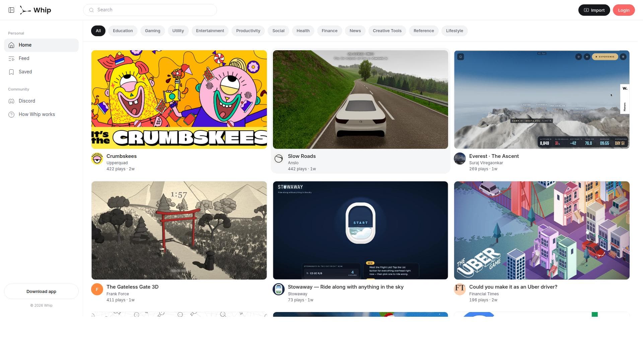Click the How Whip works question icon
Image resolution: width=643 pixels, height=362 pixels.
coord(11,115)
